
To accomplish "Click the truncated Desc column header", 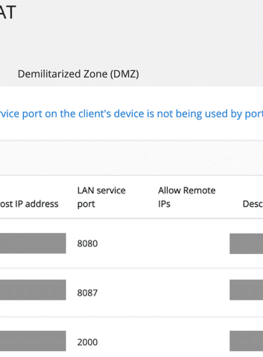I will point(253,204).
